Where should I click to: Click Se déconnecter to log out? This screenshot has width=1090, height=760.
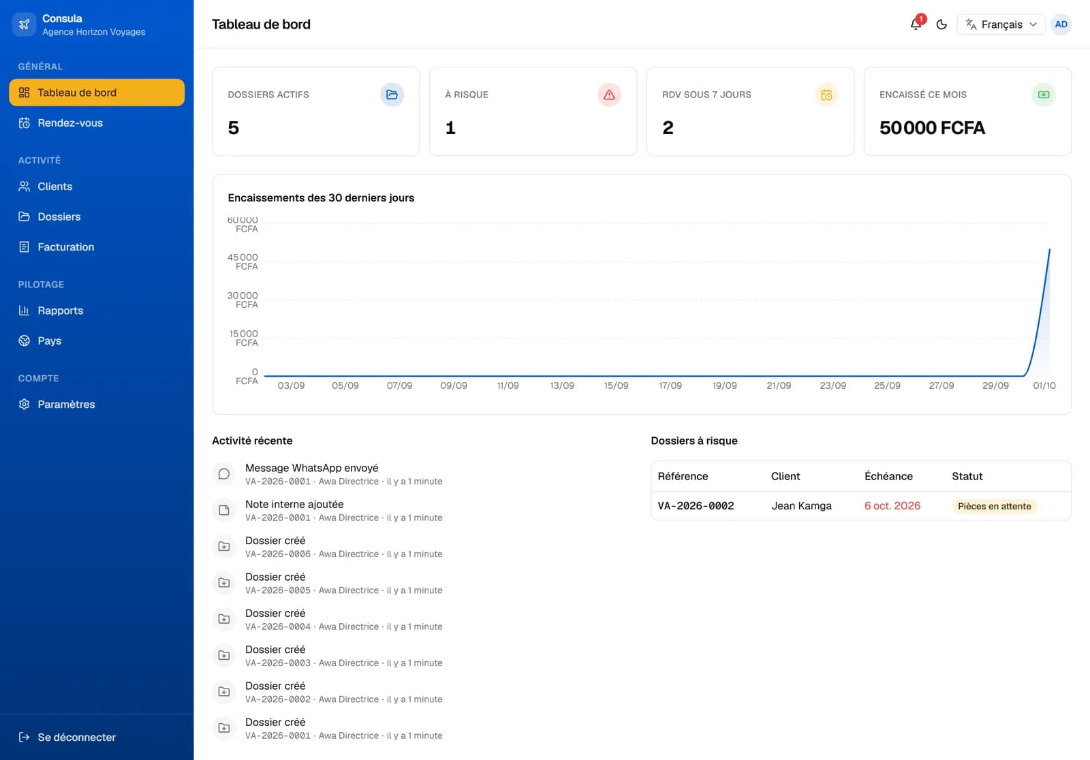coord(97,738)
